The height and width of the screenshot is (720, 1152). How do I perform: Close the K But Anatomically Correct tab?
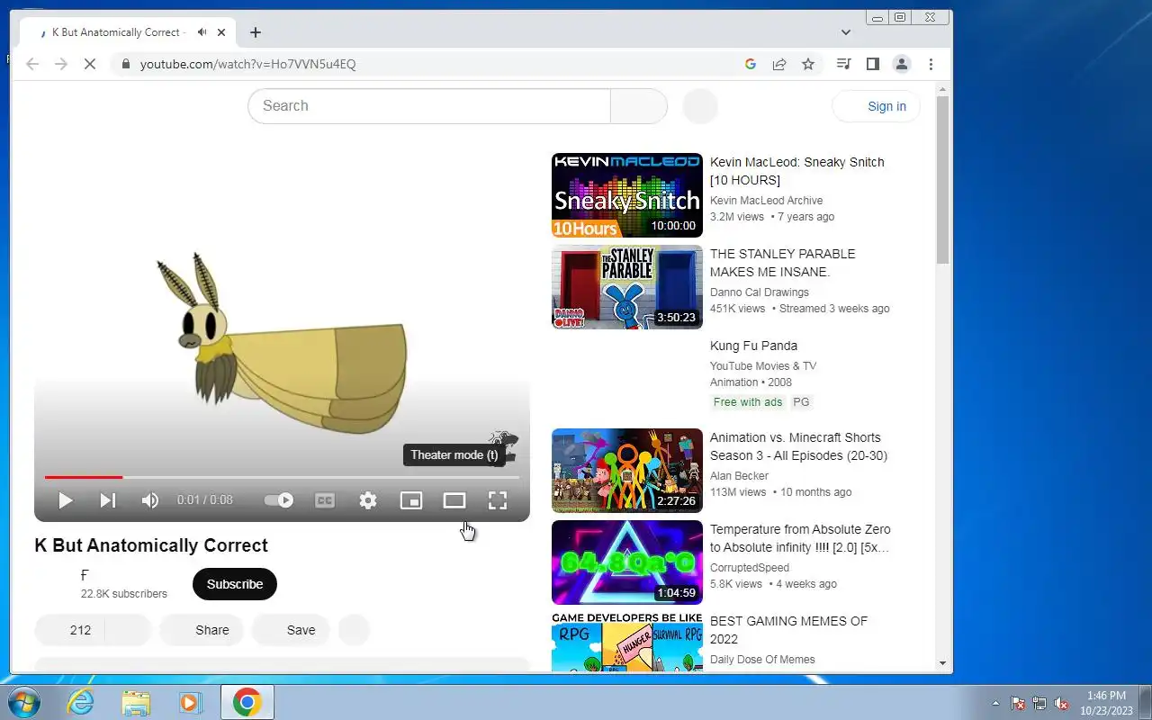tap(221, 32)
